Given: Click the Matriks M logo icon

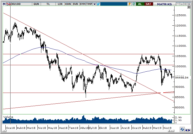Looking at the screenshot, I should [x=4, y=4].
